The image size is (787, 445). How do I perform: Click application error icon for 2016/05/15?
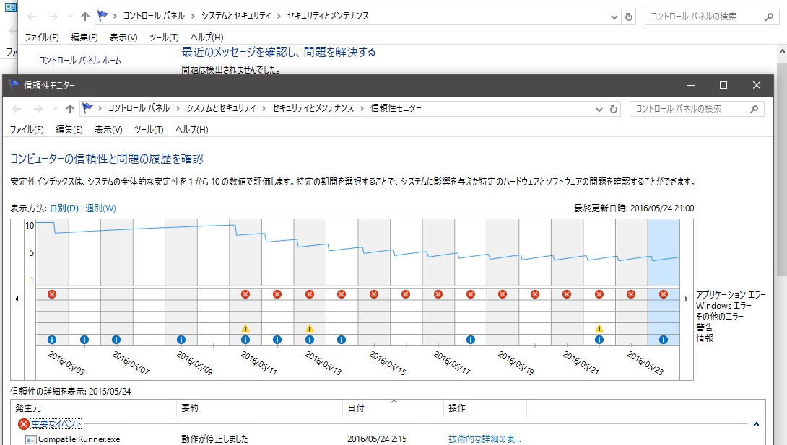pyautogui.click(x=374, y=294)
